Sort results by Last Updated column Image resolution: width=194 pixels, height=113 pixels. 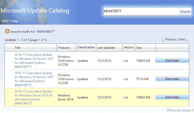[x=106, y=48]
